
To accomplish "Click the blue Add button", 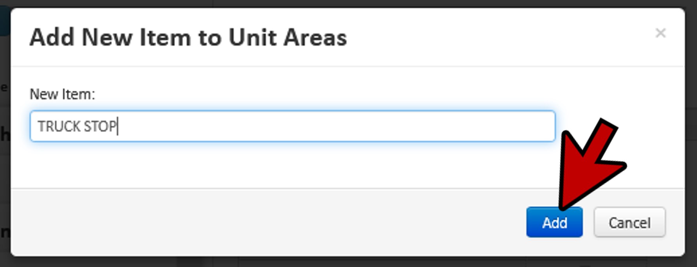I will point(554,222).
